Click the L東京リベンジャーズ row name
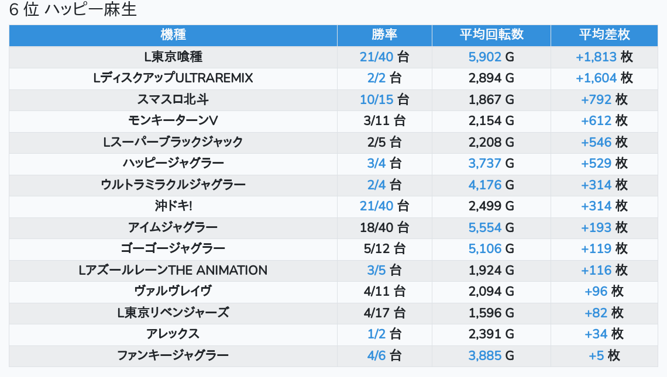Screen dimensions: 667x377 click(173, 313)
